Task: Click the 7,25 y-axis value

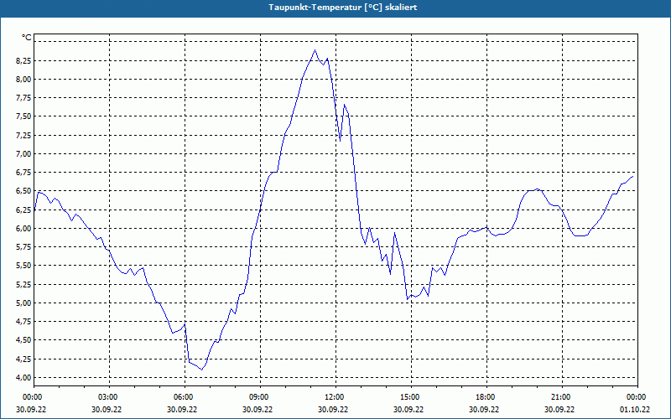Action: point(23,135)
